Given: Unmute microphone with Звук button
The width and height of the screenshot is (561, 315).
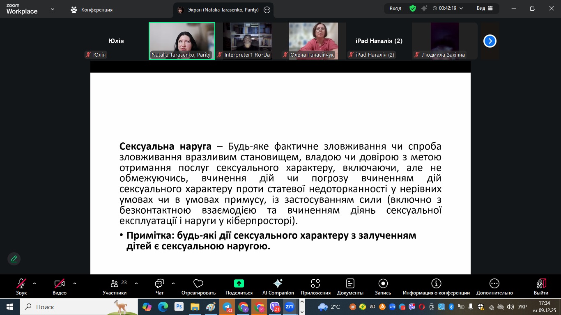Looking at the screenshot, I should tap(21, 283).
